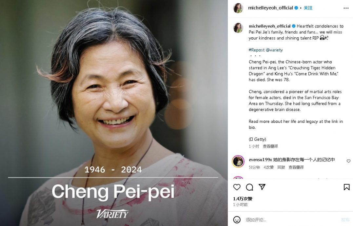353x226 pixels.
Task: Follow michelleyeoh_official via 关注 button
Action: click(308, 8)
